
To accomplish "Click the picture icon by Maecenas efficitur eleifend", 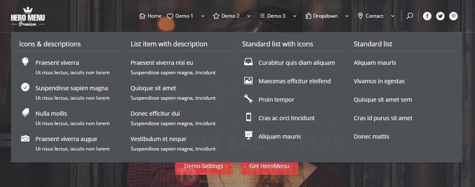I will tap(249, 81).
